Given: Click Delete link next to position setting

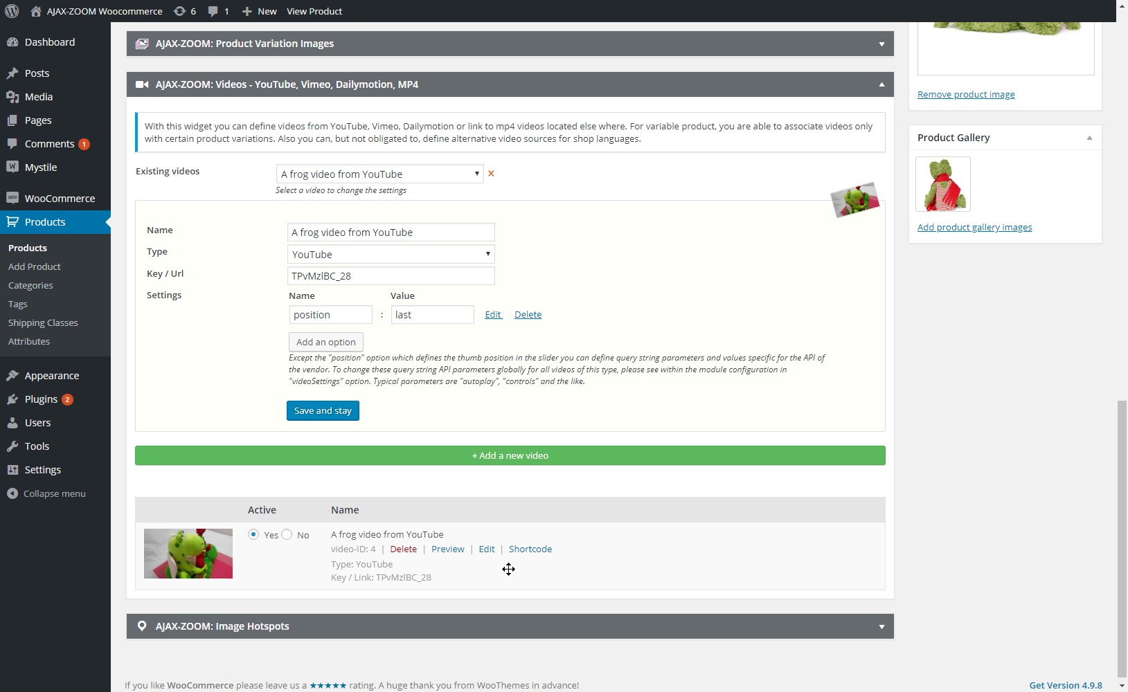Looking at the screenshot, I should [528, 315].
